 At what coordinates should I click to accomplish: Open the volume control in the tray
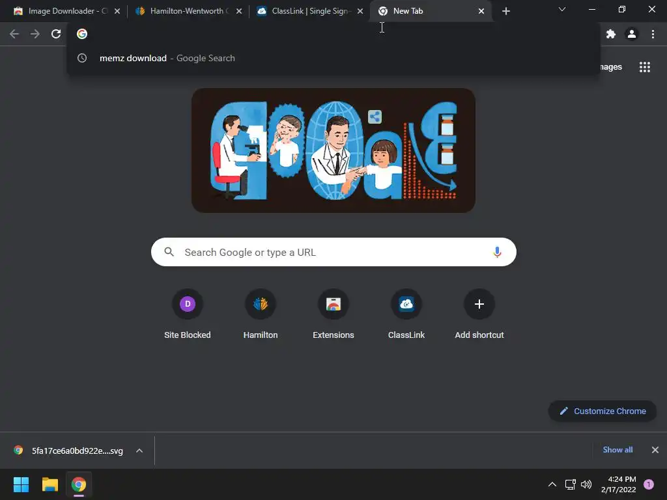pyautogui.click(x=586, y=484)
